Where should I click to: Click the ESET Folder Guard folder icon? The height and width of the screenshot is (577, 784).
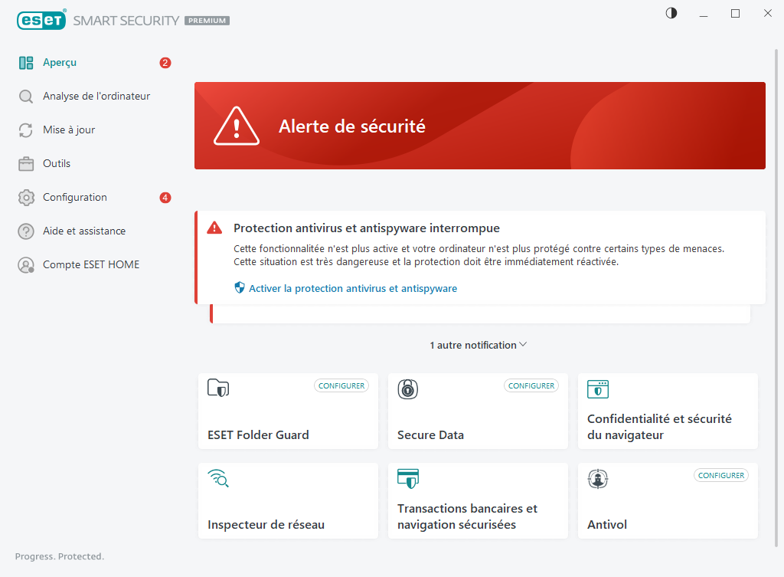coord(218,389)
